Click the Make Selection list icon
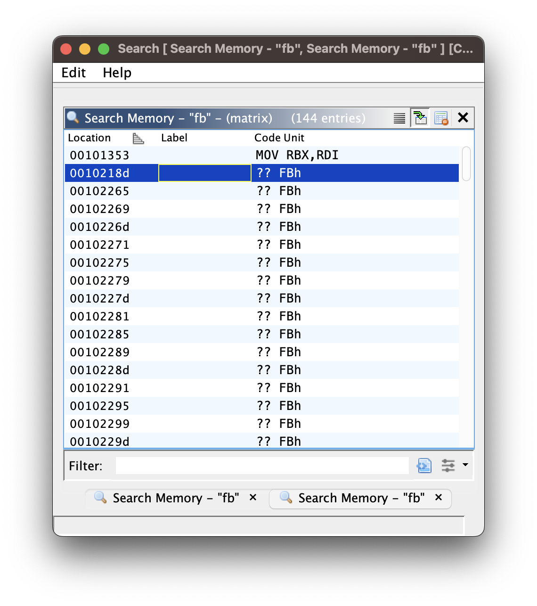Viewport: 537px width, 606px height. point(399,118)
